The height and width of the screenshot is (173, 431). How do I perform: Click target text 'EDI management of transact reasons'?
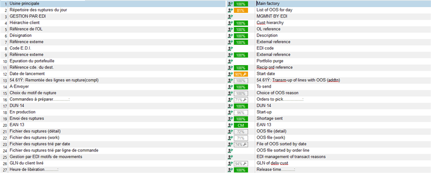pyautogui.click(x=291, y=157)
